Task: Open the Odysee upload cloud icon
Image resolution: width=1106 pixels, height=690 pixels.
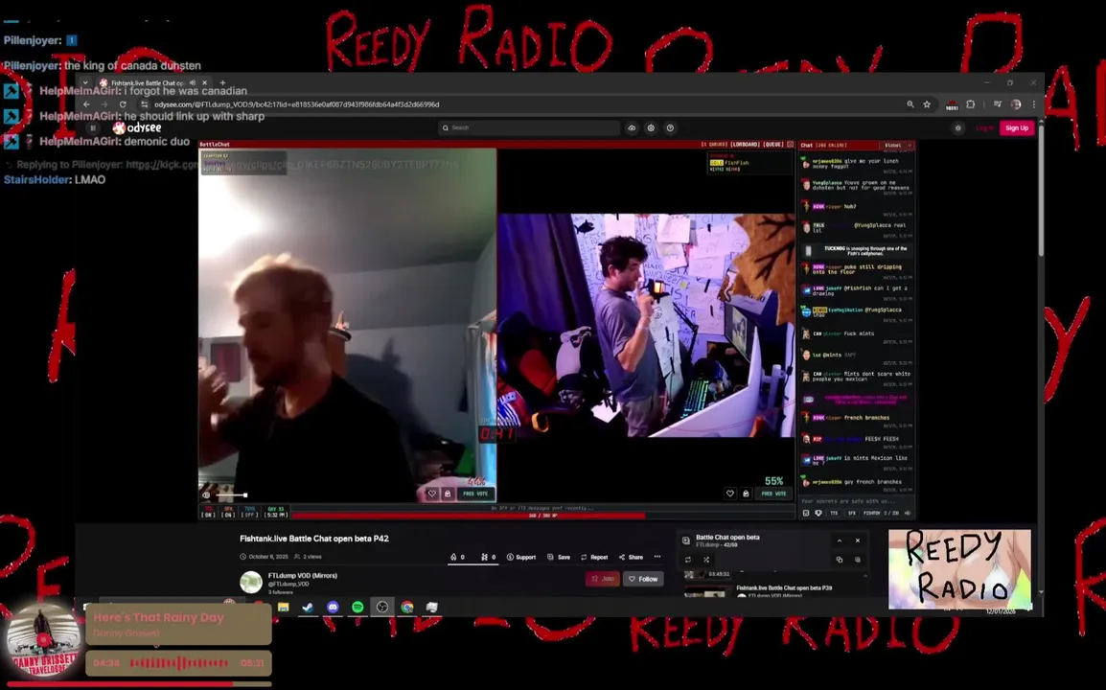Action: (x=632, y=127)
